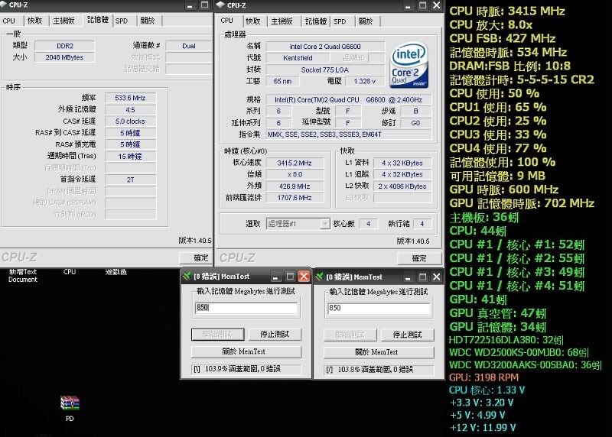Open the 新增 Text Document desktop shortcut

(x=23, y=275)
